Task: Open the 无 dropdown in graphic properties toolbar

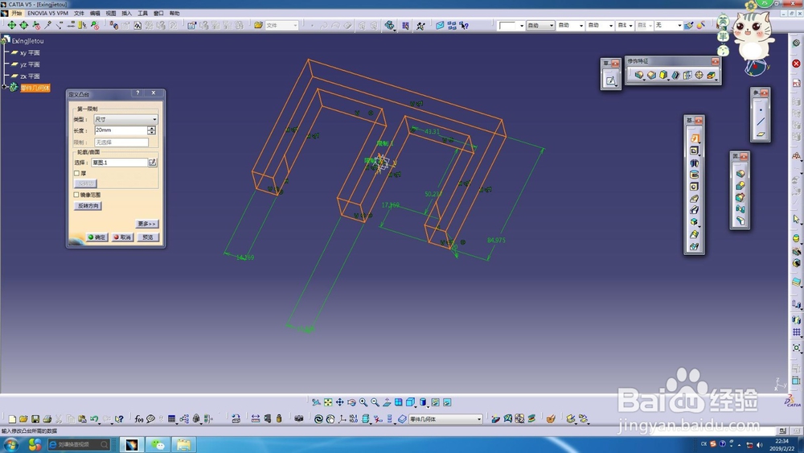Action: [x=669, y=25]
